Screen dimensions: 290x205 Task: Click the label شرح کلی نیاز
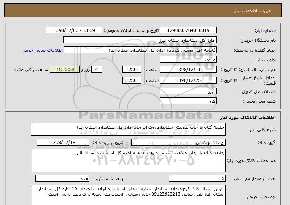[x=262, y=130]
